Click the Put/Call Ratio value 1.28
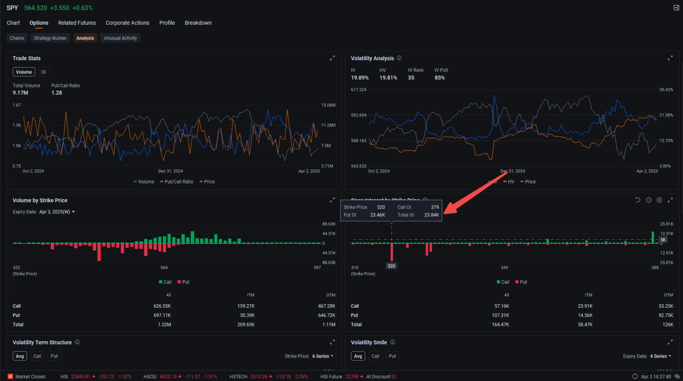 (x=57, y=93)
